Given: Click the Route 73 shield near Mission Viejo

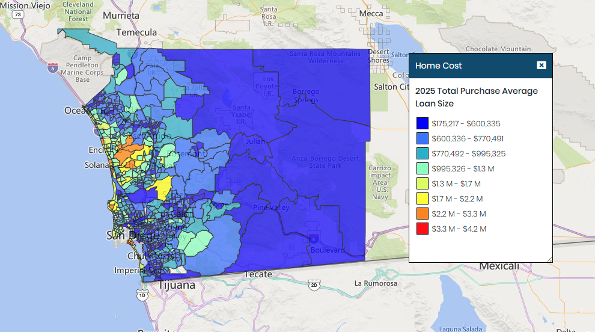Looking at the screenshot, I should 18,14.
